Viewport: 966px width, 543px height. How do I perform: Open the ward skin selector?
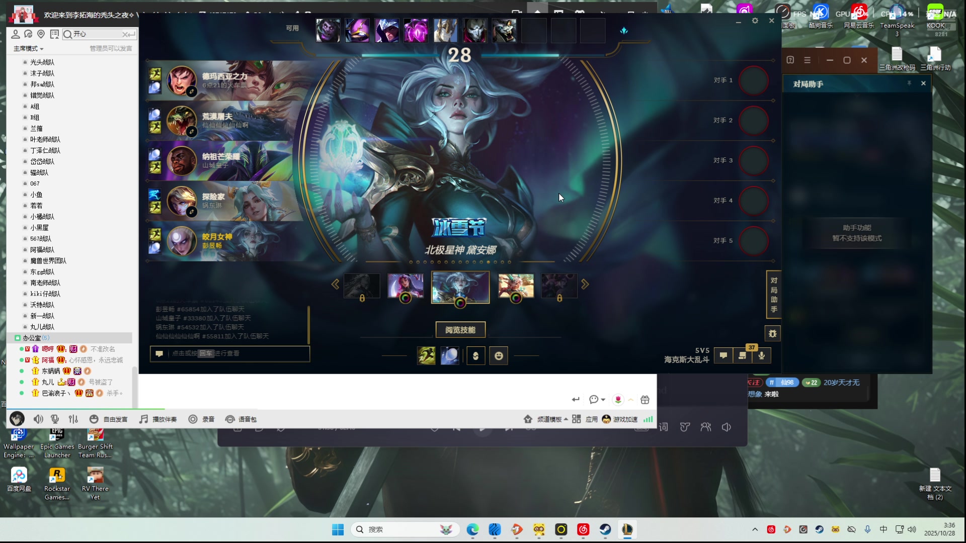point(475,356)
